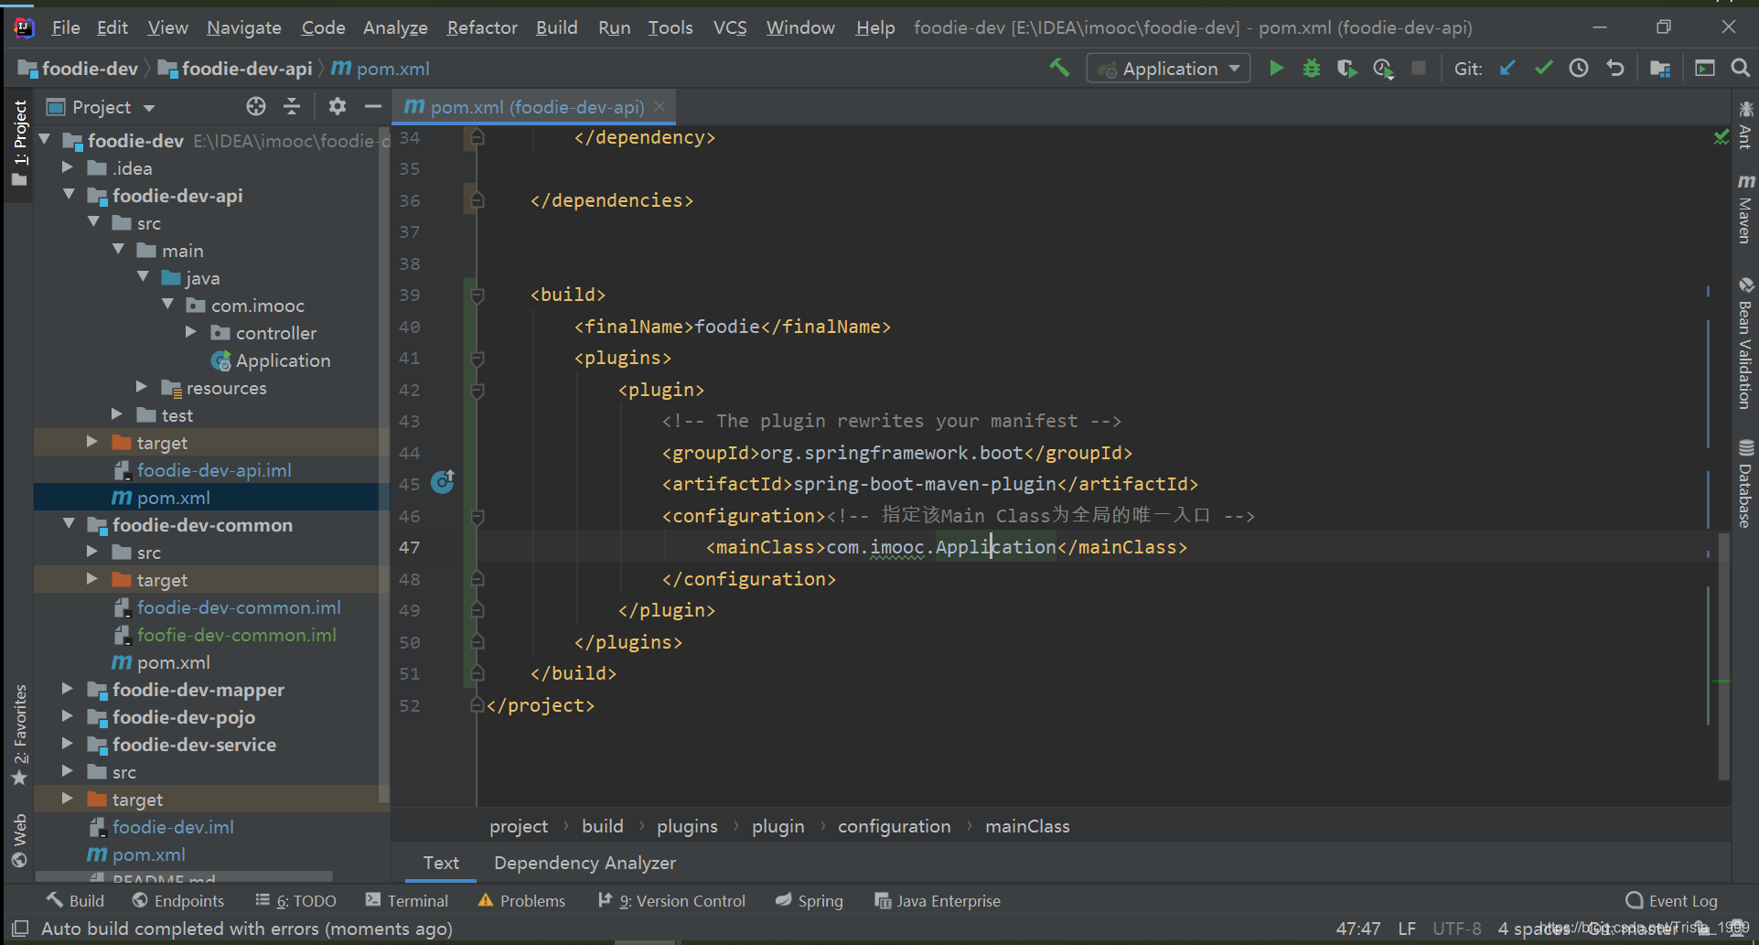The image size is (1759, 945).
Task: Close the pom.xml (foodie-dev-api) tab
Action: click(x=660, y=107)
